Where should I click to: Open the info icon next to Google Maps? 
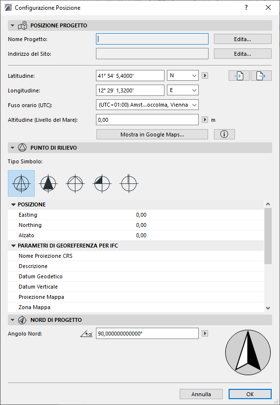coord(224,135)
